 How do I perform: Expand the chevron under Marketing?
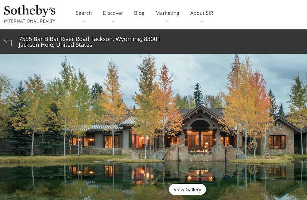click(x=167, y=22)
